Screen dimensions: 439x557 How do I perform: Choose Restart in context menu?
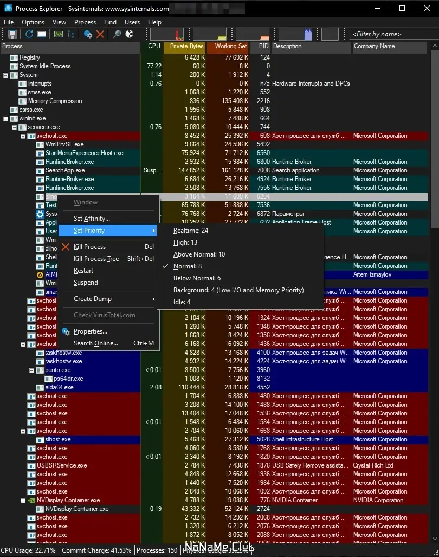click(108, 271)
